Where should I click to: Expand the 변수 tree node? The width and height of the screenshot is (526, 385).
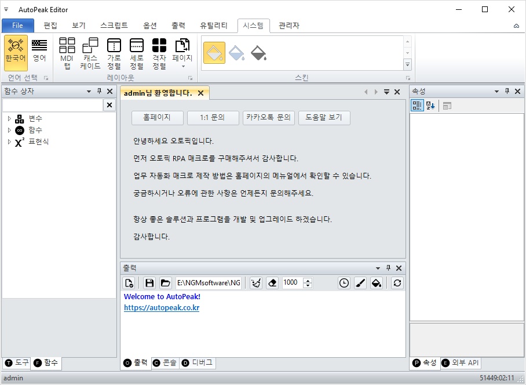(x=9, y=118)
